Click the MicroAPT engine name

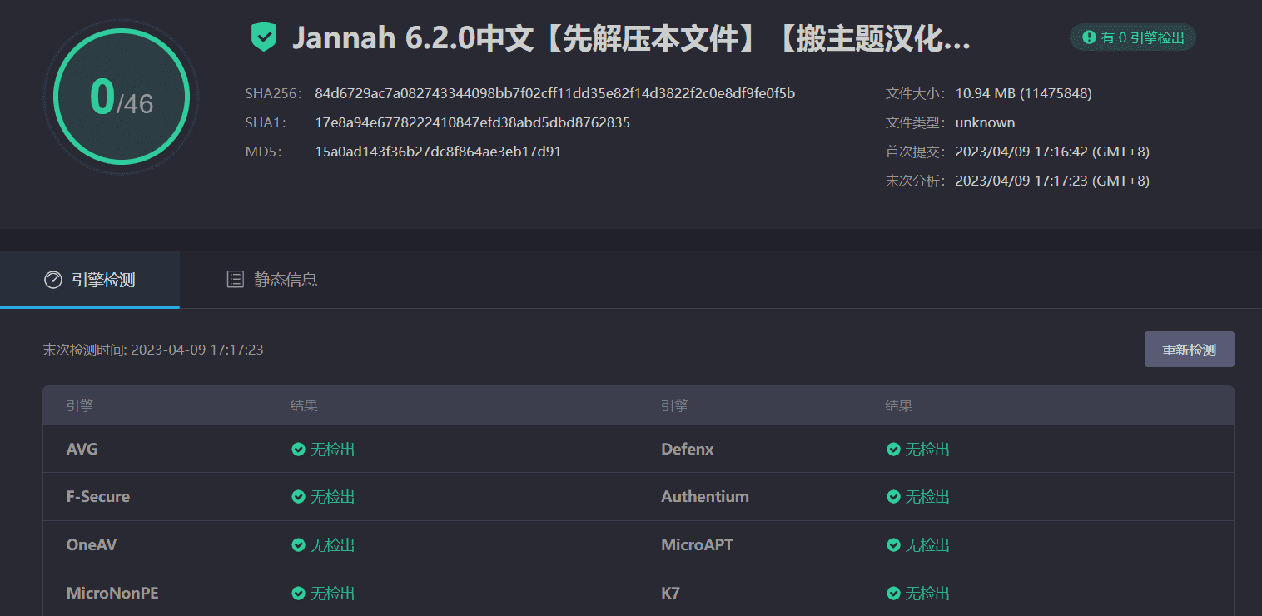pyautogui.click(x=697, y=545)
